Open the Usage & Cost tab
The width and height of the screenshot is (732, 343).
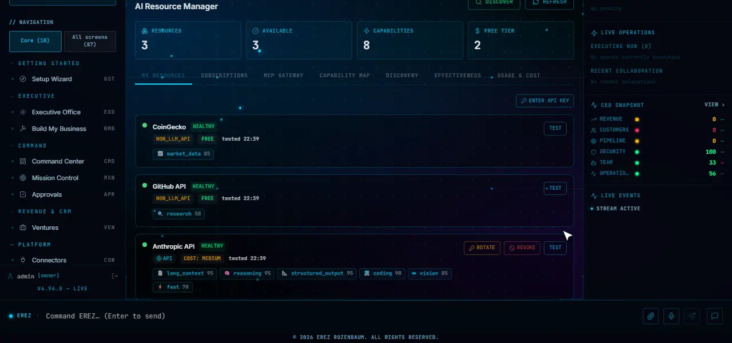pos(519,75)
